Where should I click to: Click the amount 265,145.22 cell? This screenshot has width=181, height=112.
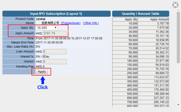click(153, 102)
